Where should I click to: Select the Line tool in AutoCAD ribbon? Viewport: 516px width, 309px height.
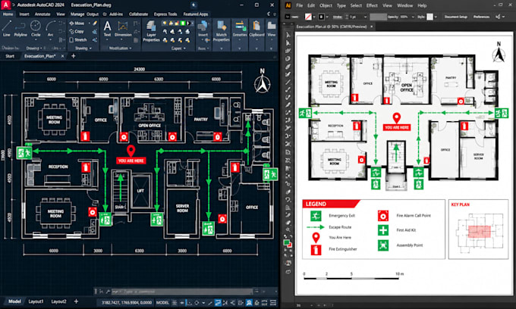pyautogui.click(x=7, y=28)
